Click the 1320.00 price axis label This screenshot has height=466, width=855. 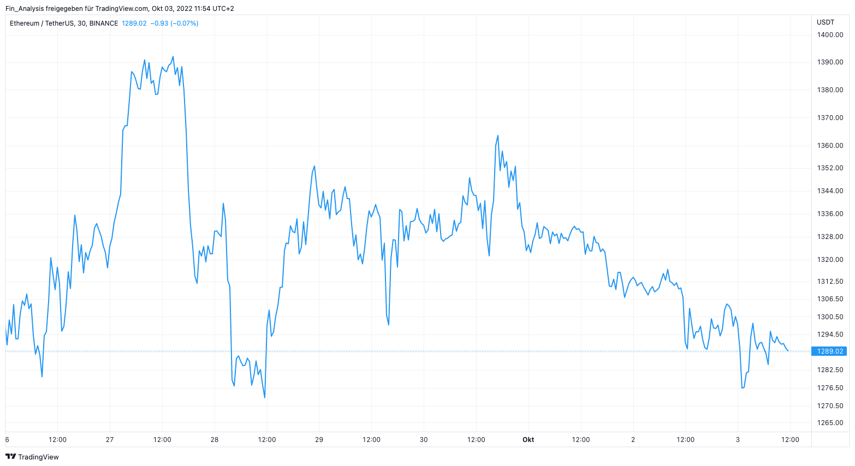(x=830, y=260)
